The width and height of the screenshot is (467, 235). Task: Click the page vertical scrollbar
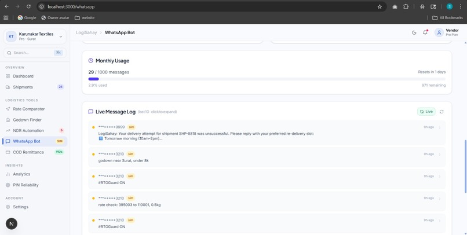pos(465,166)
